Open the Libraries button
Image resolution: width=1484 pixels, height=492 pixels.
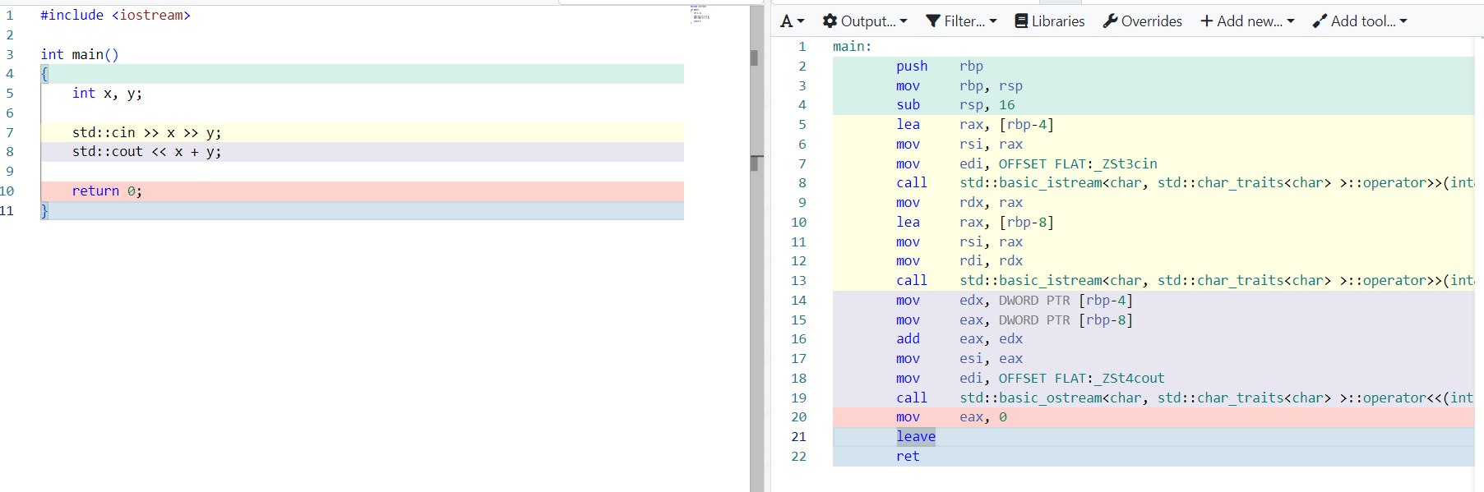coord(1050,21)
